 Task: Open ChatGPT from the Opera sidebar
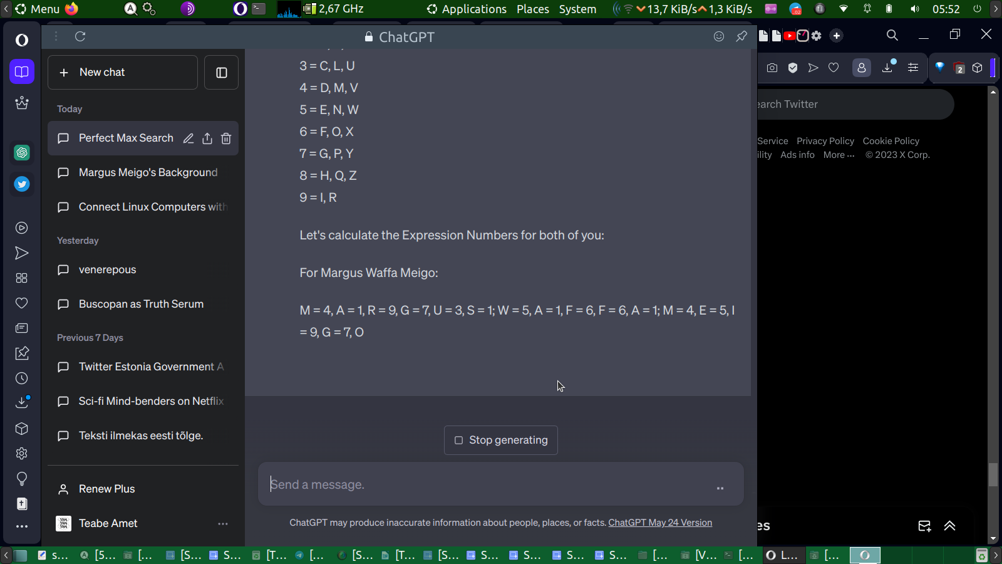pyautogui.click(x=22, y=152)
